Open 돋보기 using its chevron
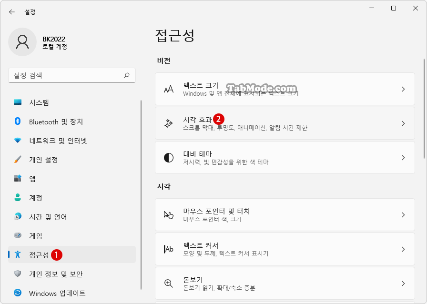Image resolution: width=427 pixels, height=304 pixels. 403,284
